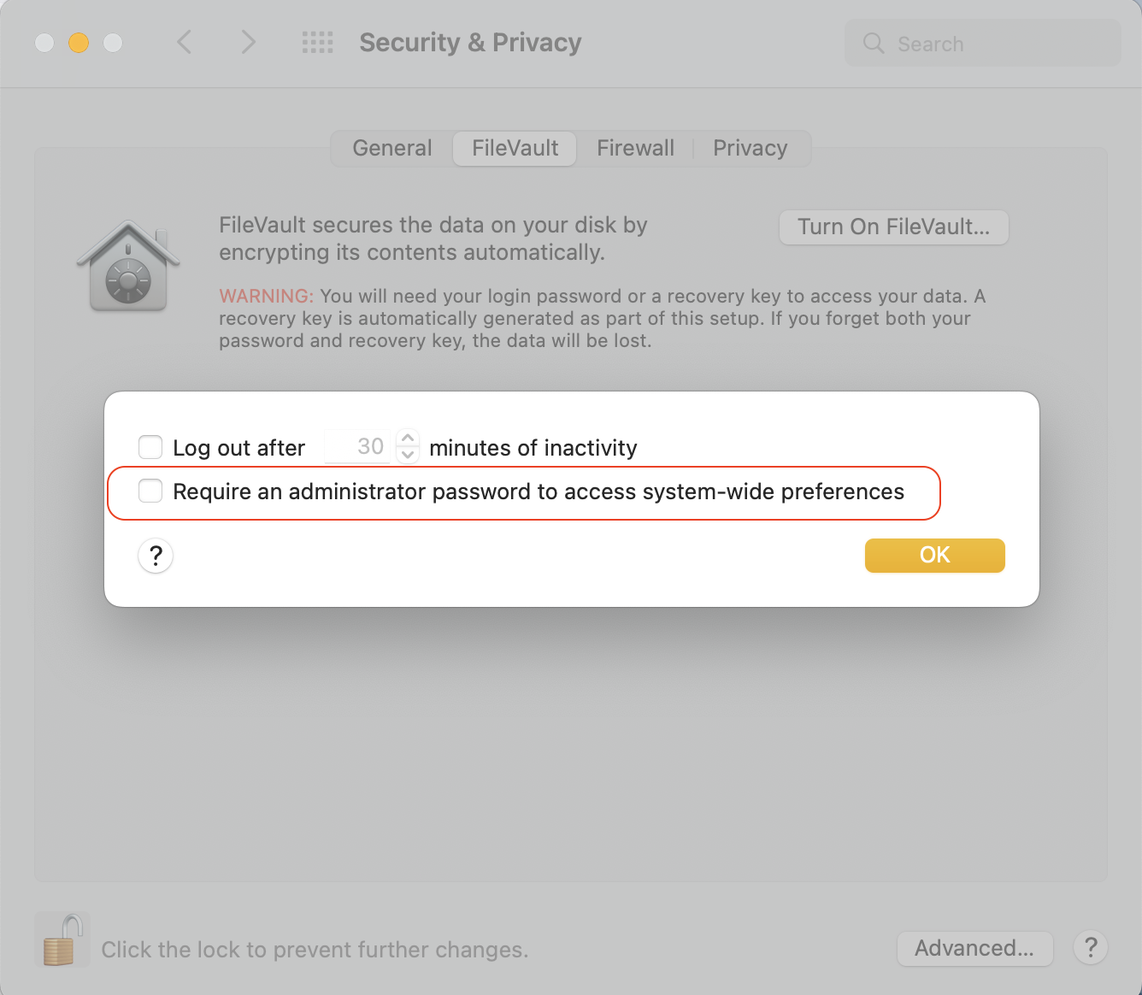1142x995 pixels.
Task: Enable the Log out after inactivity checkbox
Action: (150, 447)
